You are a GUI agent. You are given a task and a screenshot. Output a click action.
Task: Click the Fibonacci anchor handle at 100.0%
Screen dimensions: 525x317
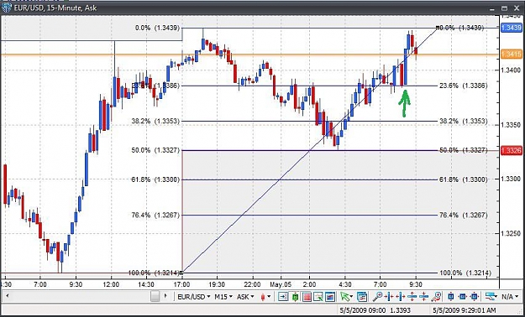coord(181,273)
